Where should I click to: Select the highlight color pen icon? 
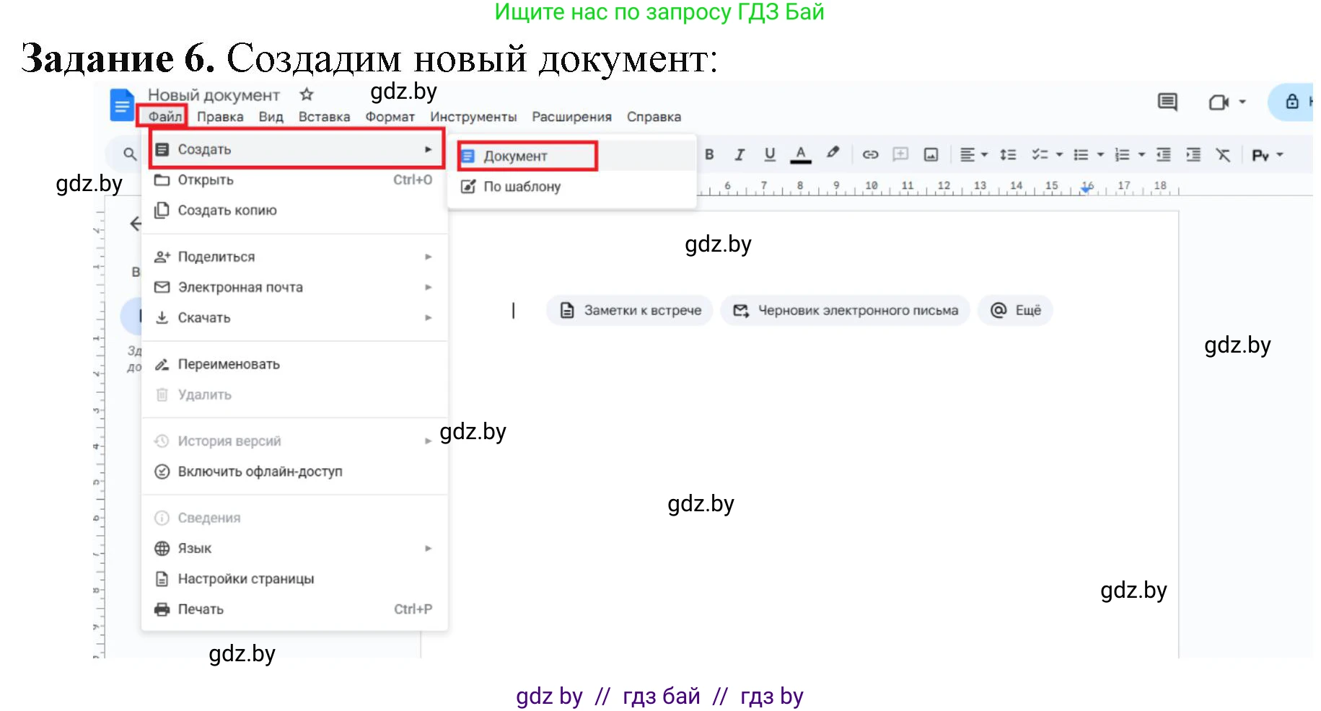click(833, 153)
